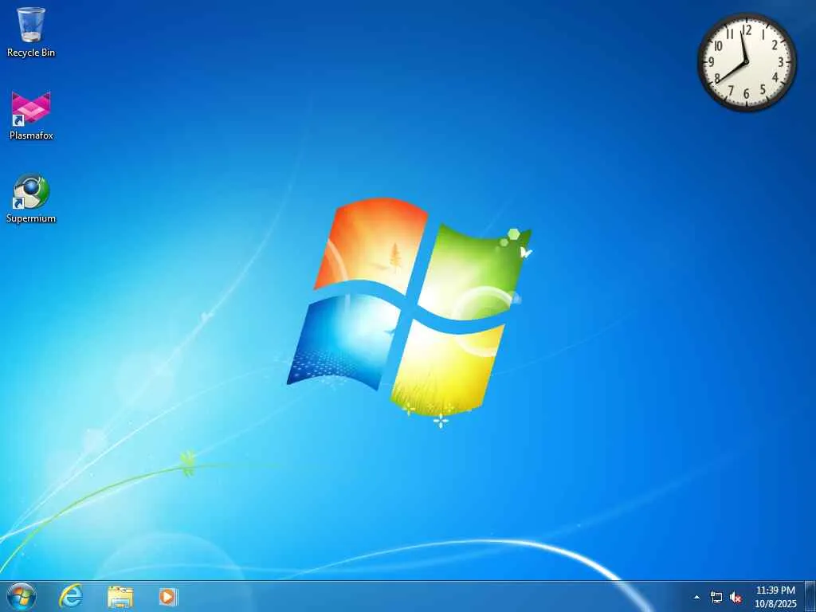Click the Supermium text label

point(31,218)
